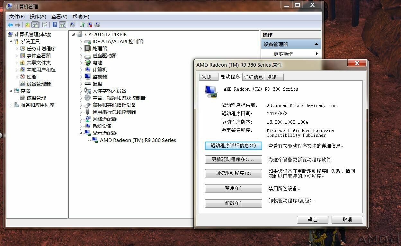Toggle the show/hide console tree icon
The height and width of the screenshot is (246, 401).
(x=35, y=25)
